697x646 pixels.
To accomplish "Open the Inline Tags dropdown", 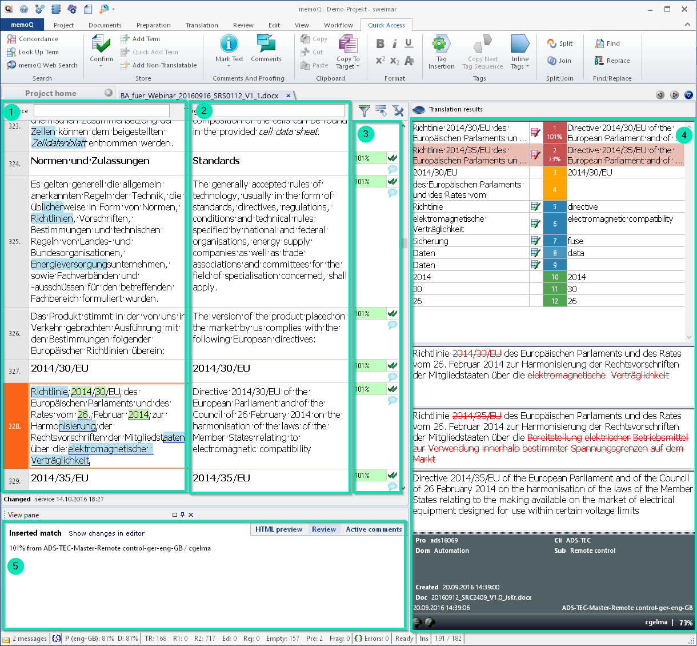I will [x=527, y=67].
